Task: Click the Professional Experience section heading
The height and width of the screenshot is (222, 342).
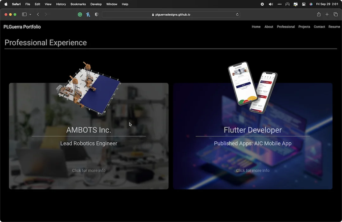Action: point(46,43)
